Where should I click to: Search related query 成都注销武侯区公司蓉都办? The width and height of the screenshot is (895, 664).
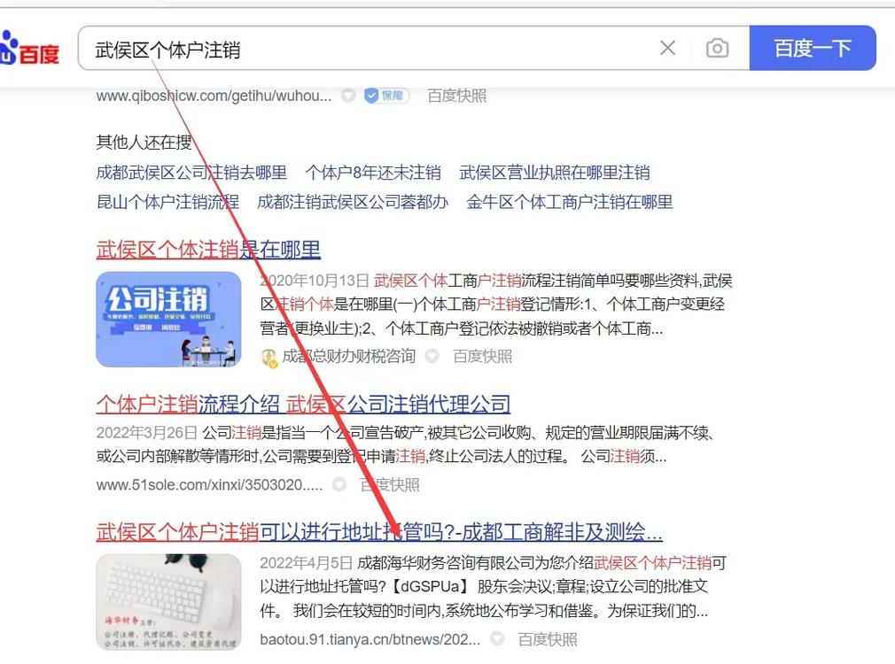click(x=352, y=202)
